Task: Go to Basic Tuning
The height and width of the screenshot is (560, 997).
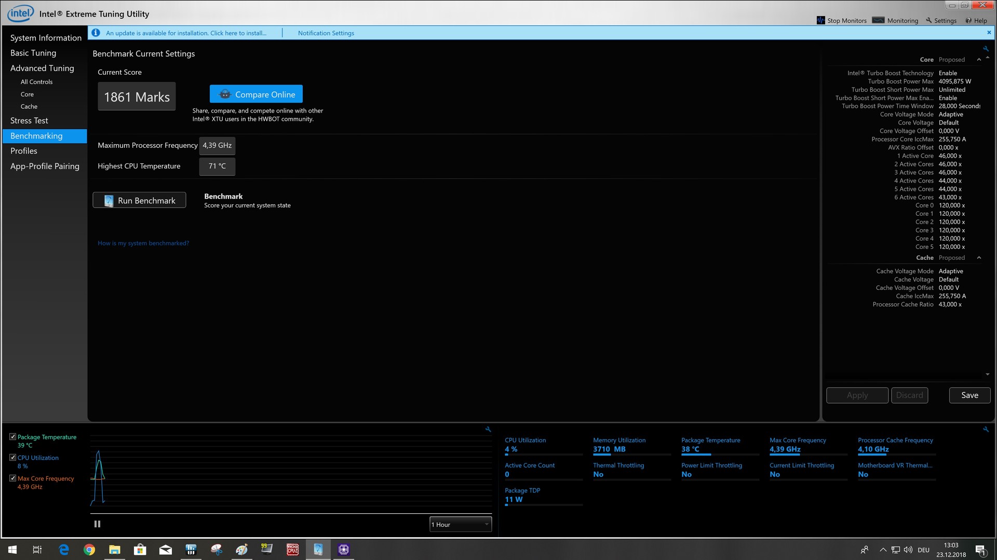Action: (33, 53)
